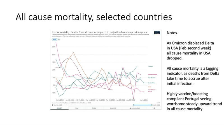Switch the axis scale to LOG
This screenshot has height=125, width=224.
59,39
